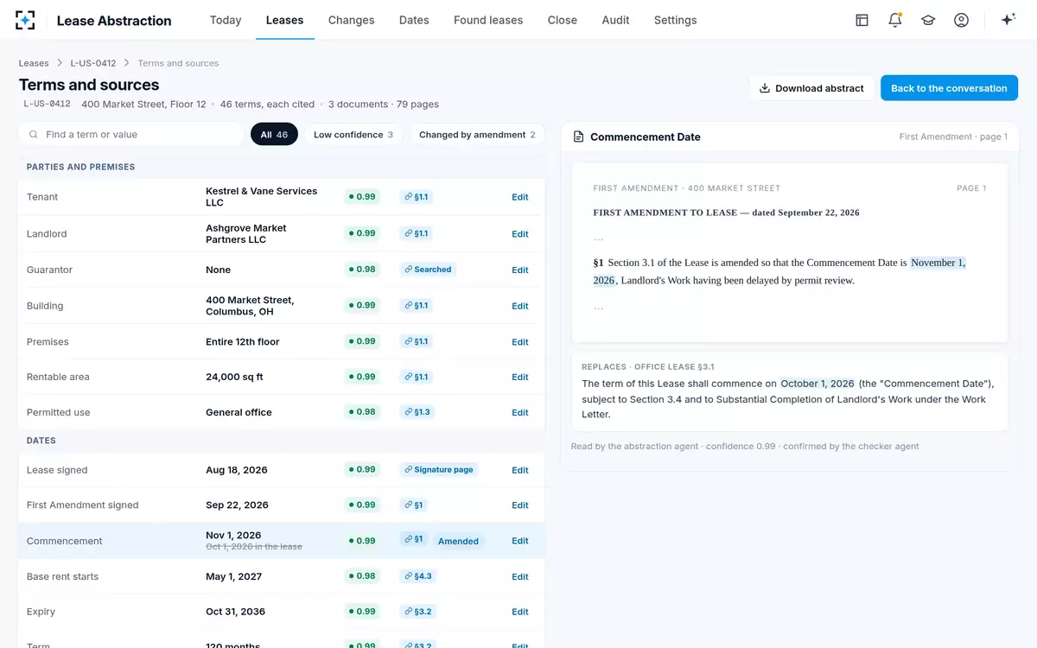
Task: Click First Amendment page 1 label
Action: click(953, 137)
